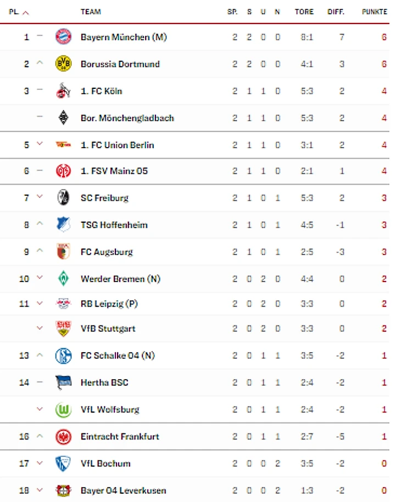This screenshot has height=502, width=401.
Task: Click the VfL Wolfsburg green logo
Action: click(63, 409)
